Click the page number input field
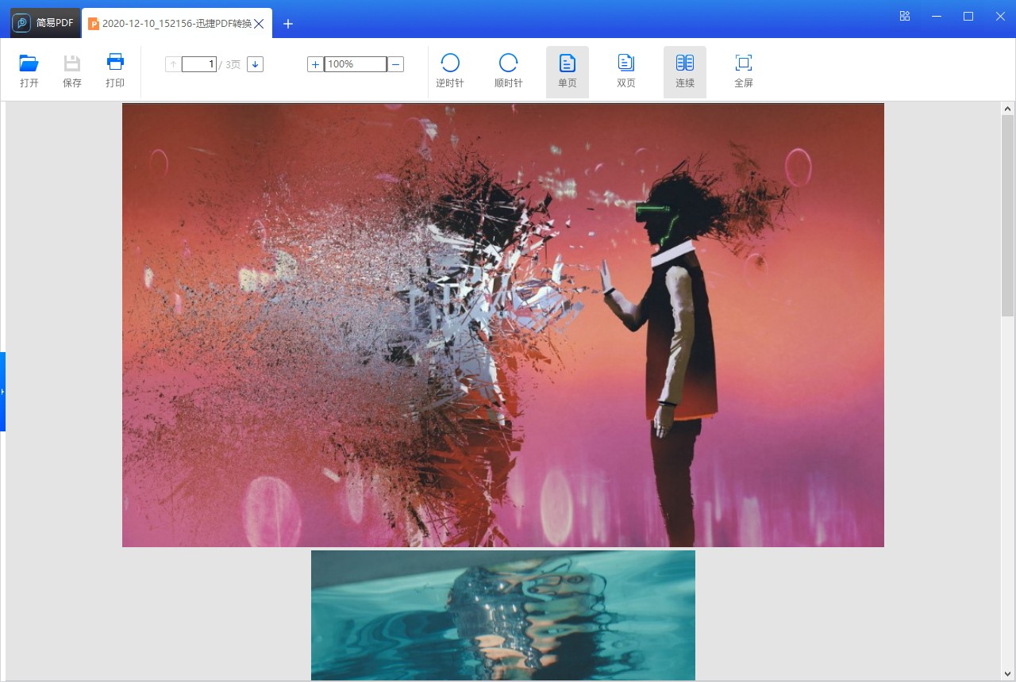Viewport: 1016px width, 682px height. pos(199,64)
